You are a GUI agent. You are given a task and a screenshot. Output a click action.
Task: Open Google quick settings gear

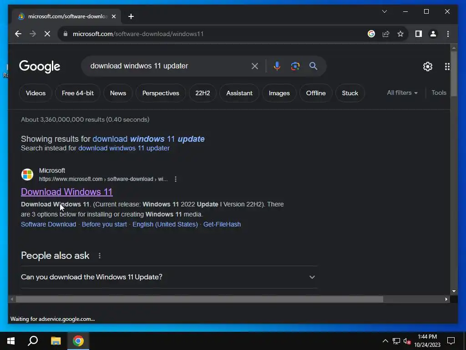(x=428, y=67)
